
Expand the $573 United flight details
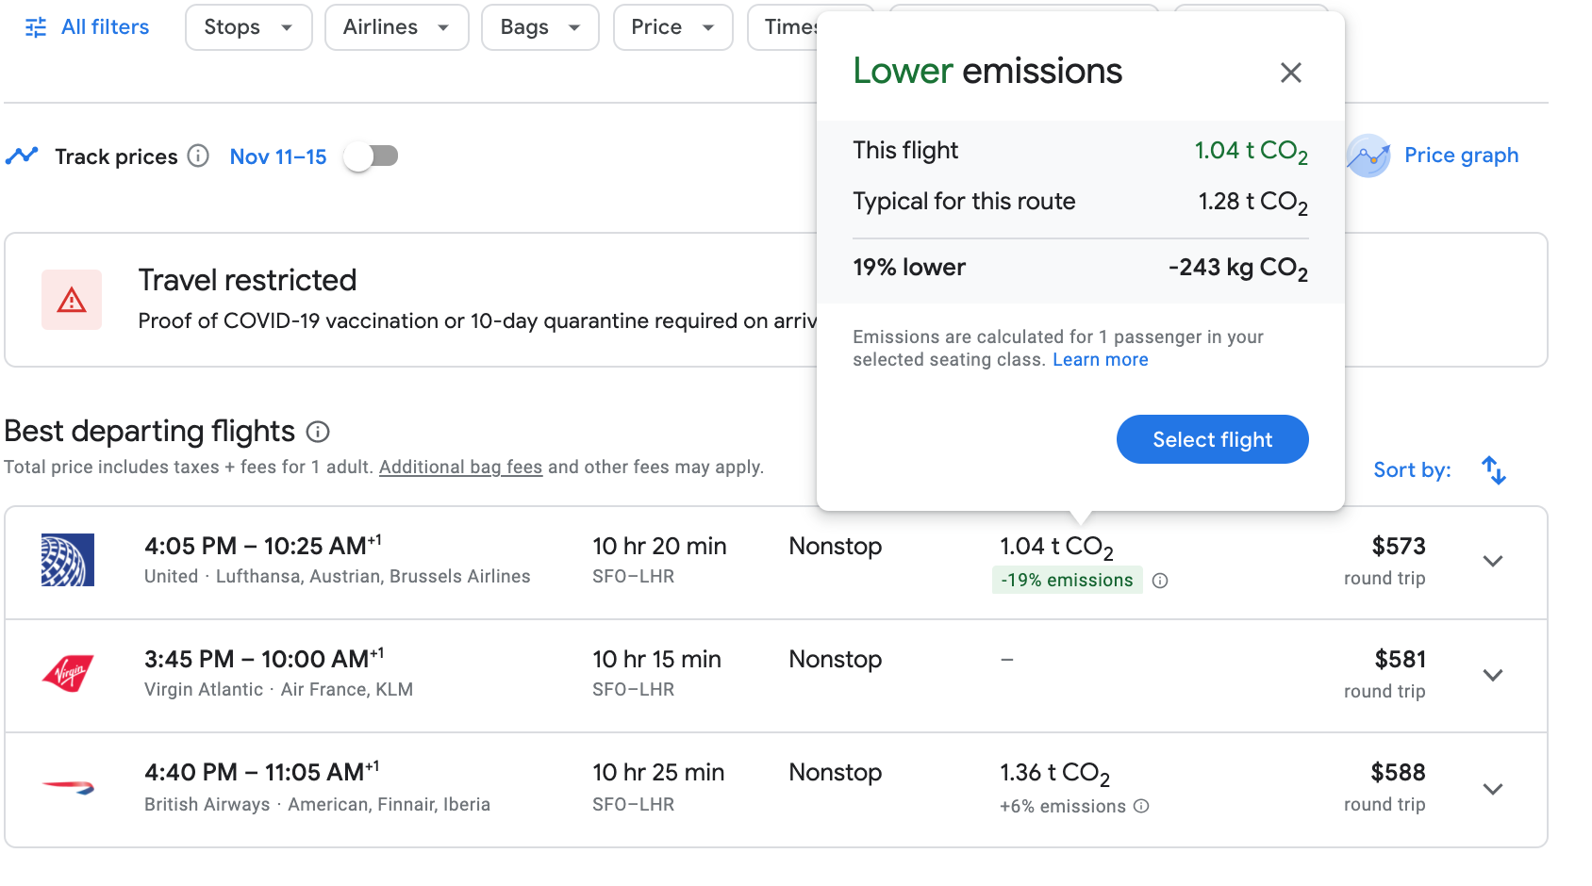[x=1492, y=561]
